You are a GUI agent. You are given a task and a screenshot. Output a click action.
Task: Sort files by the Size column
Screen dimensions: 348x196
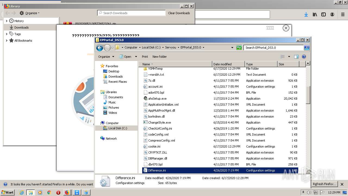[288, 64]
